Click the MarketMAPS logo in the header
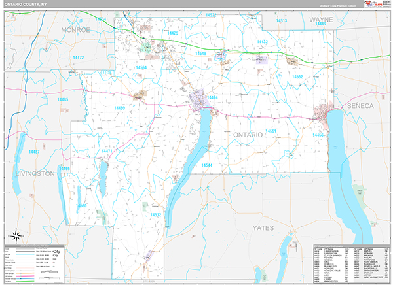Viewport: 393px width, 285px height. coord(373,4)
